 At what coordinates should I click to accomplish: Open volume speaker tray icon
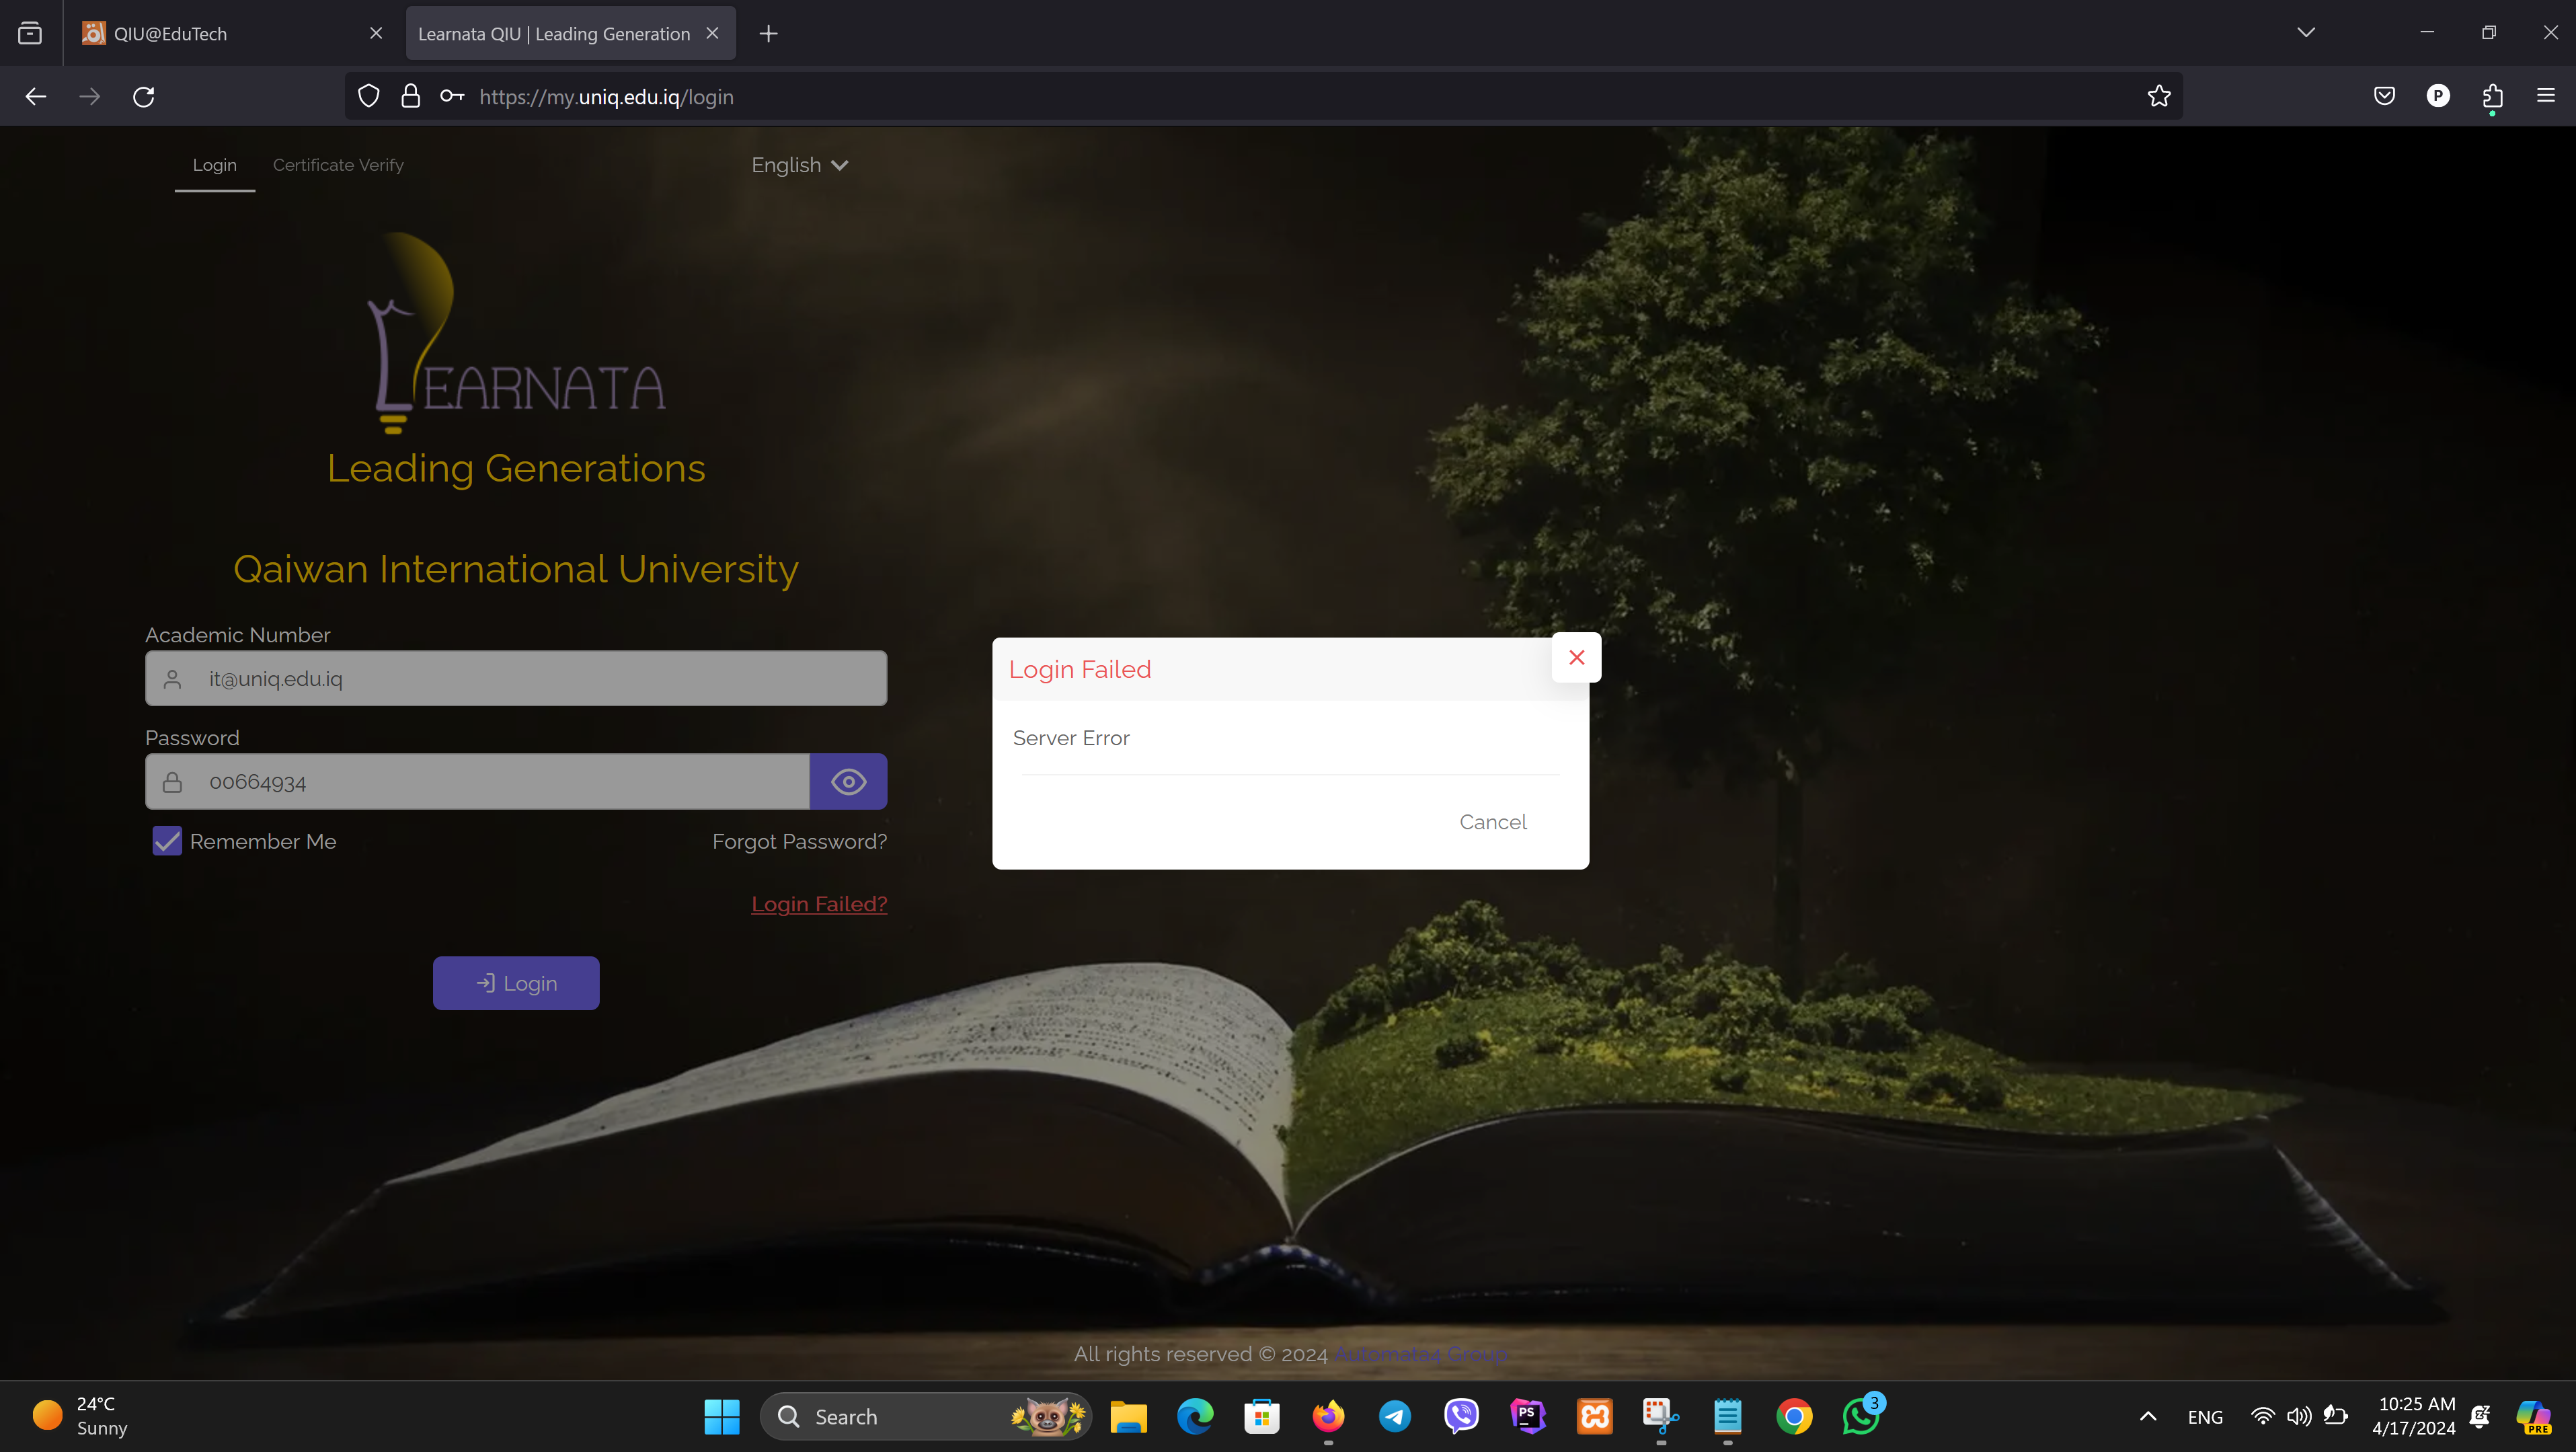(2298, 1416)
